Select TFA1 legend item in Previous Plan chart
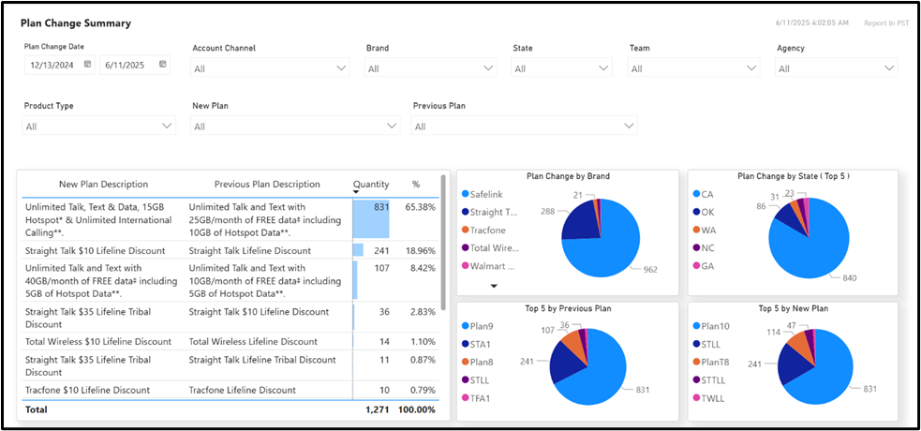Viewport: 921px width, 431px height. 476,398
